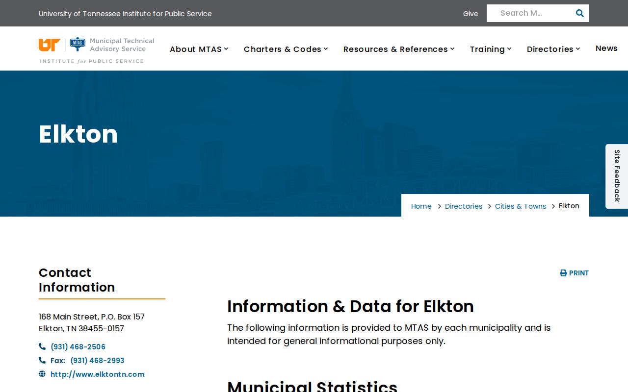Open the Site Feedback side tab
628x392 pixels.
(x=617, y=176)
